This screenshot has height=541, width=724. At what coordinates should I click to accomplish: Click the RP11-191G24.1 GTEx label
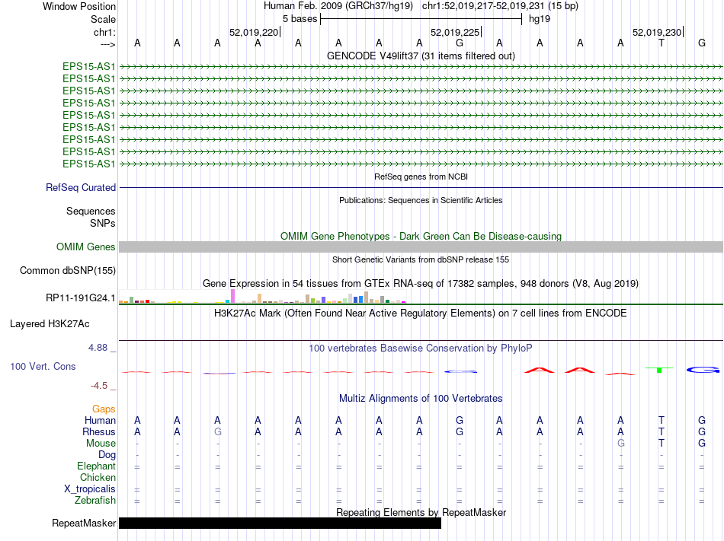coord(80,298)
